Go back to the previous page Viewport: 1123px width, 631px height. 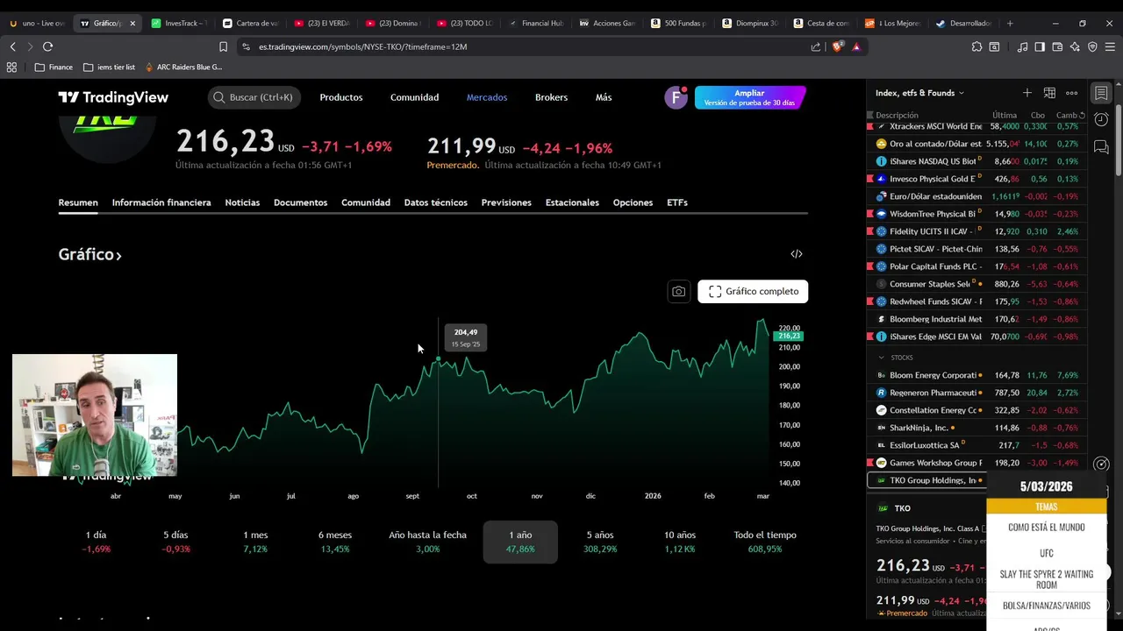[x=12, y=46]
